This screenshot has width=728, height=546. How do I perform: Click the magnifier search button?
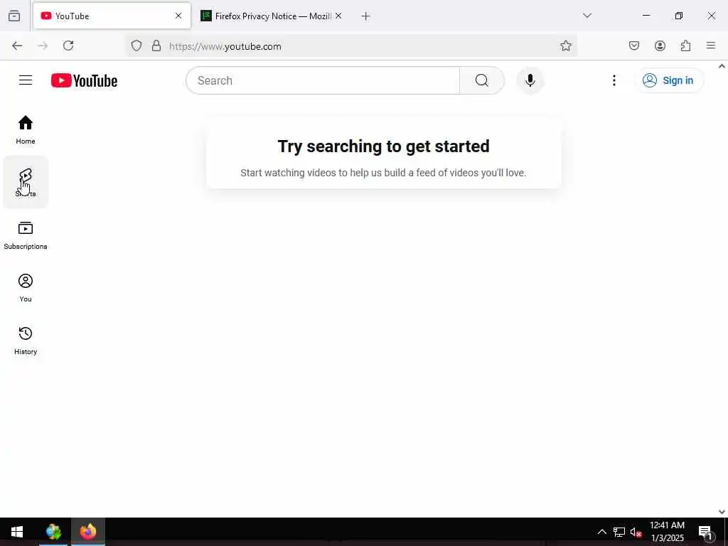pyautogui.click(x=481, y=80)
